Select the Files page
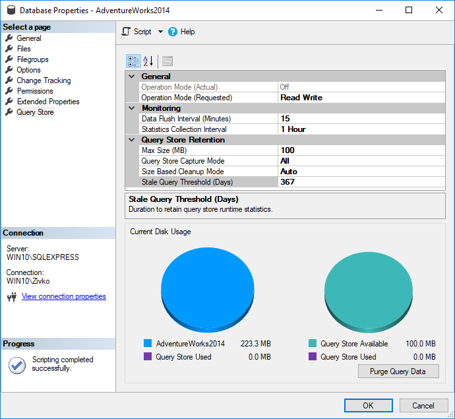455x419 pixels. pyautogui.click(x=24, y=49)
